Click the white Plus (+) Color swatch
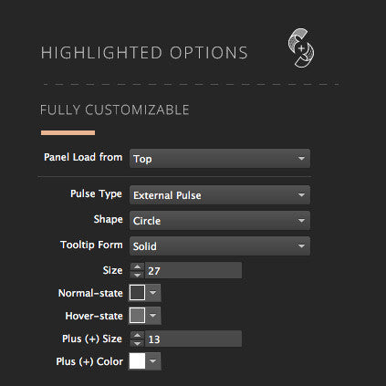The image size is (386, 386). point(137,361)
